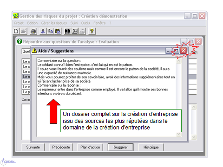
Task: Open the Suivi menu
Action: pos(74,23)
